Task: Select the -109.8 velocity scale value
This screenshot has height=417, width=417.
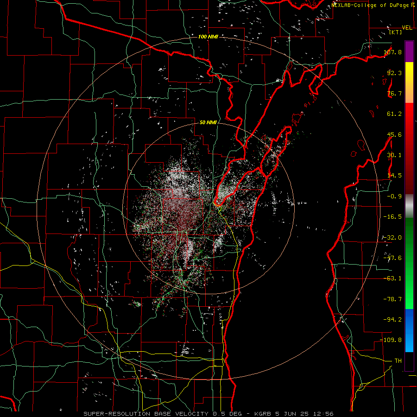Action: tap(391, 340)
